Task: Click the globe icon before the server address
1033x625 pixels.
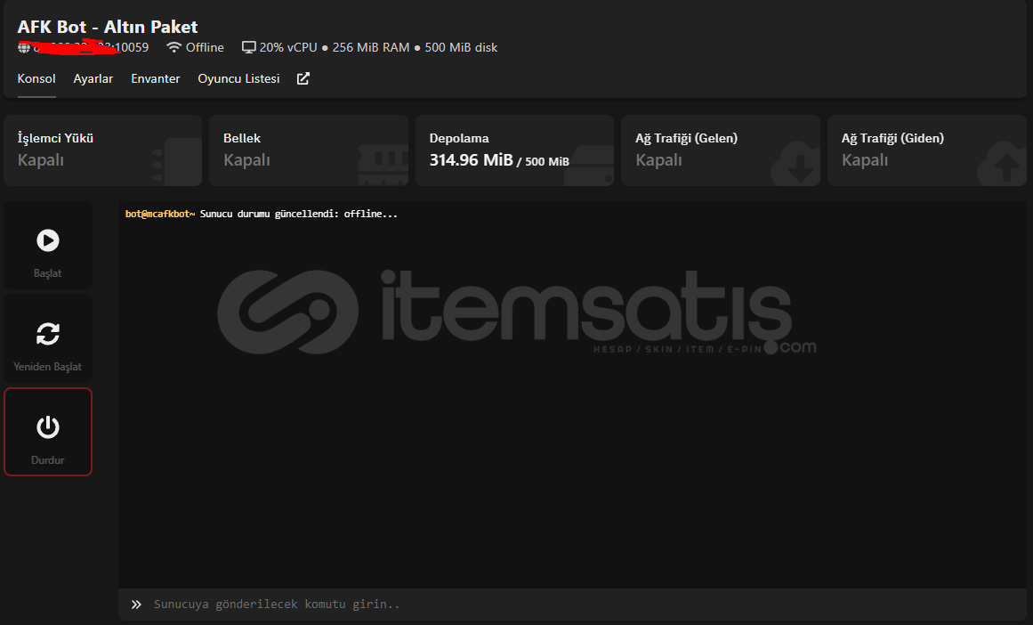Action: pos(24,47)
